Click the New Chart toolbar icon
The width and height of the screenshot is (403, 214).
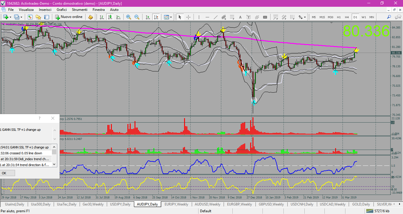(6, 17)
